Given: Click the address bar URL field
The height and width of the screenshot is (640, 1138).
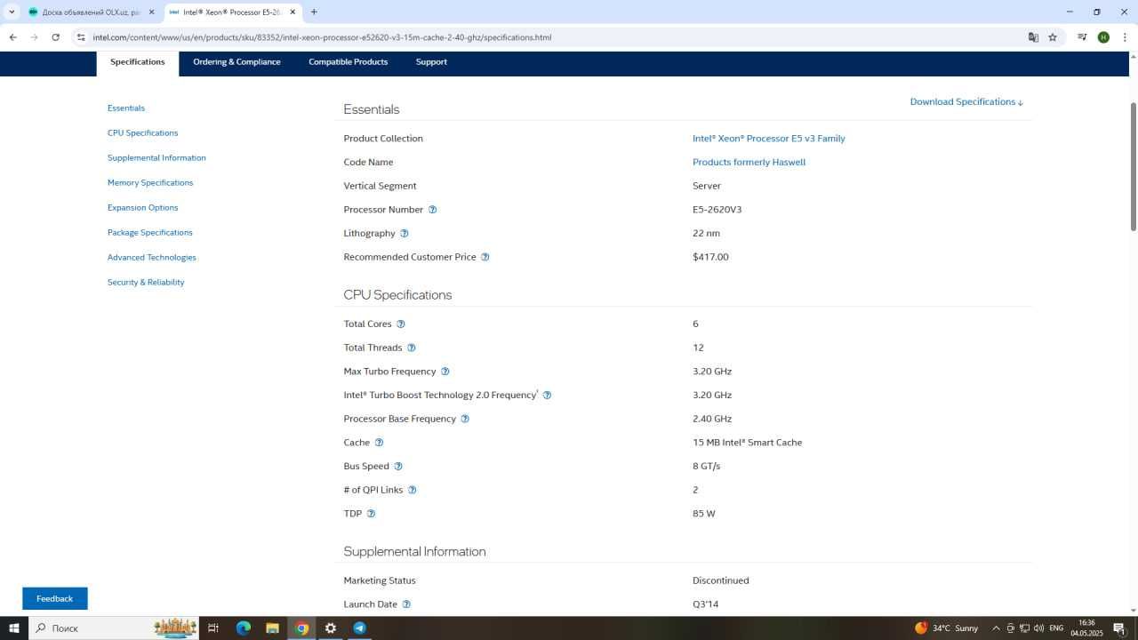Looking at the screenshot, I should 551,37.
